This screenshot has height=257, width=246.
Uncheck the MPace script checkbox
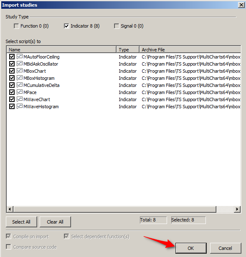click(12, 92)
